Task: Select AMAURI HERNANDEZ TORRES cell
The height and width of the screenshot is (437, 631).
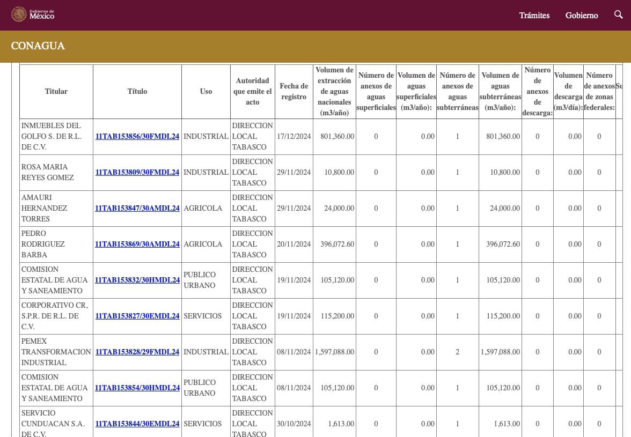Action: pos(56,208)
